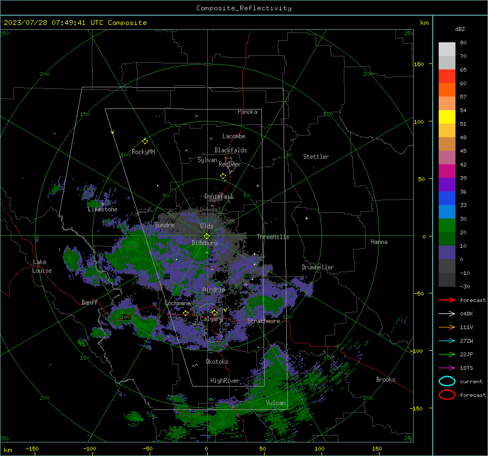Viewport: 488px width, 456px height.
Task: Click the 80 dBZ light gray swatch
Action: click(x=447, y=49)
